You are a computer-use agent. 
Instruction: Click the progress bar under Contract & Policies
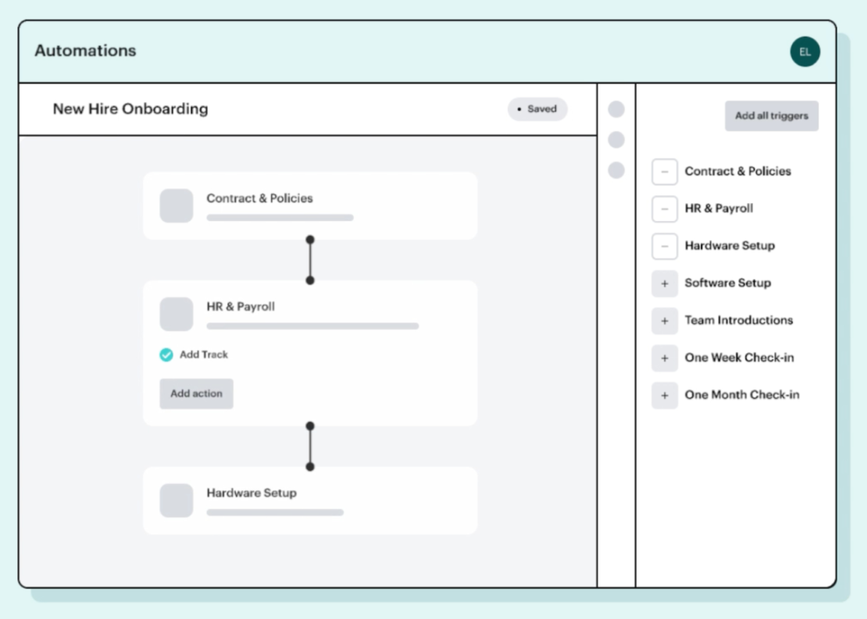pos(280,218)
